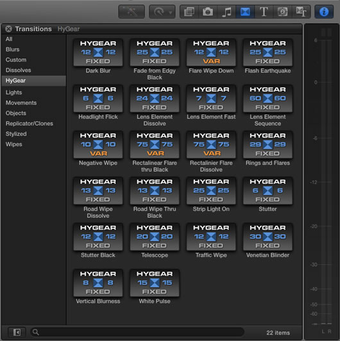Select the Stutter transition thumbnail

(268, 191)
